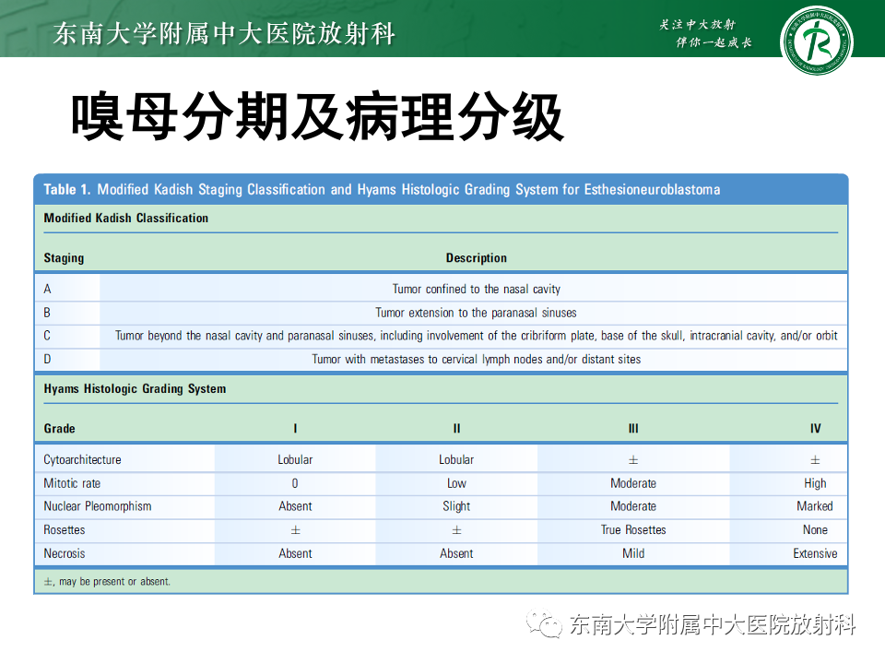Click Mitotic rate value 'High'
Image resolution: width=885 pixels, height=664 pixels.
pyautogui.click(x=815, y=483)
